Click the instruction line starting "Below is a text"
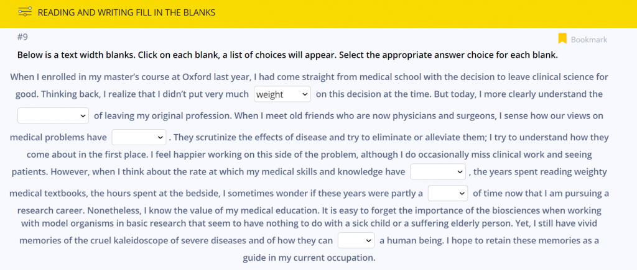The width and height of the screenshot is (637, 270). [x=287, y=55]
